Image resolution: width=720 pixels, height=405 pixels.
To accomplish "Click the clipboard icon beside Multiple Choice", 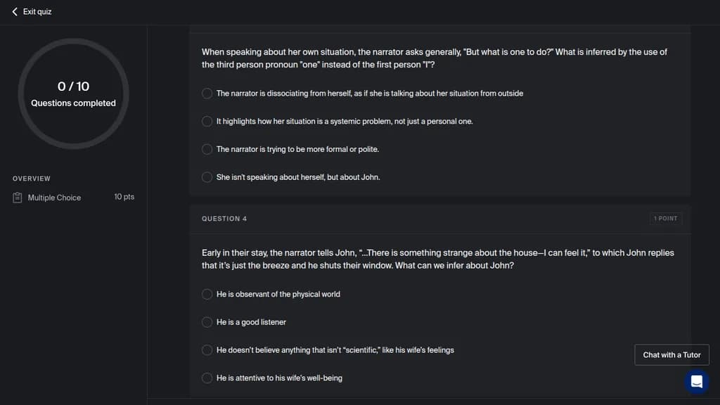I will click(x=18, y=198).
